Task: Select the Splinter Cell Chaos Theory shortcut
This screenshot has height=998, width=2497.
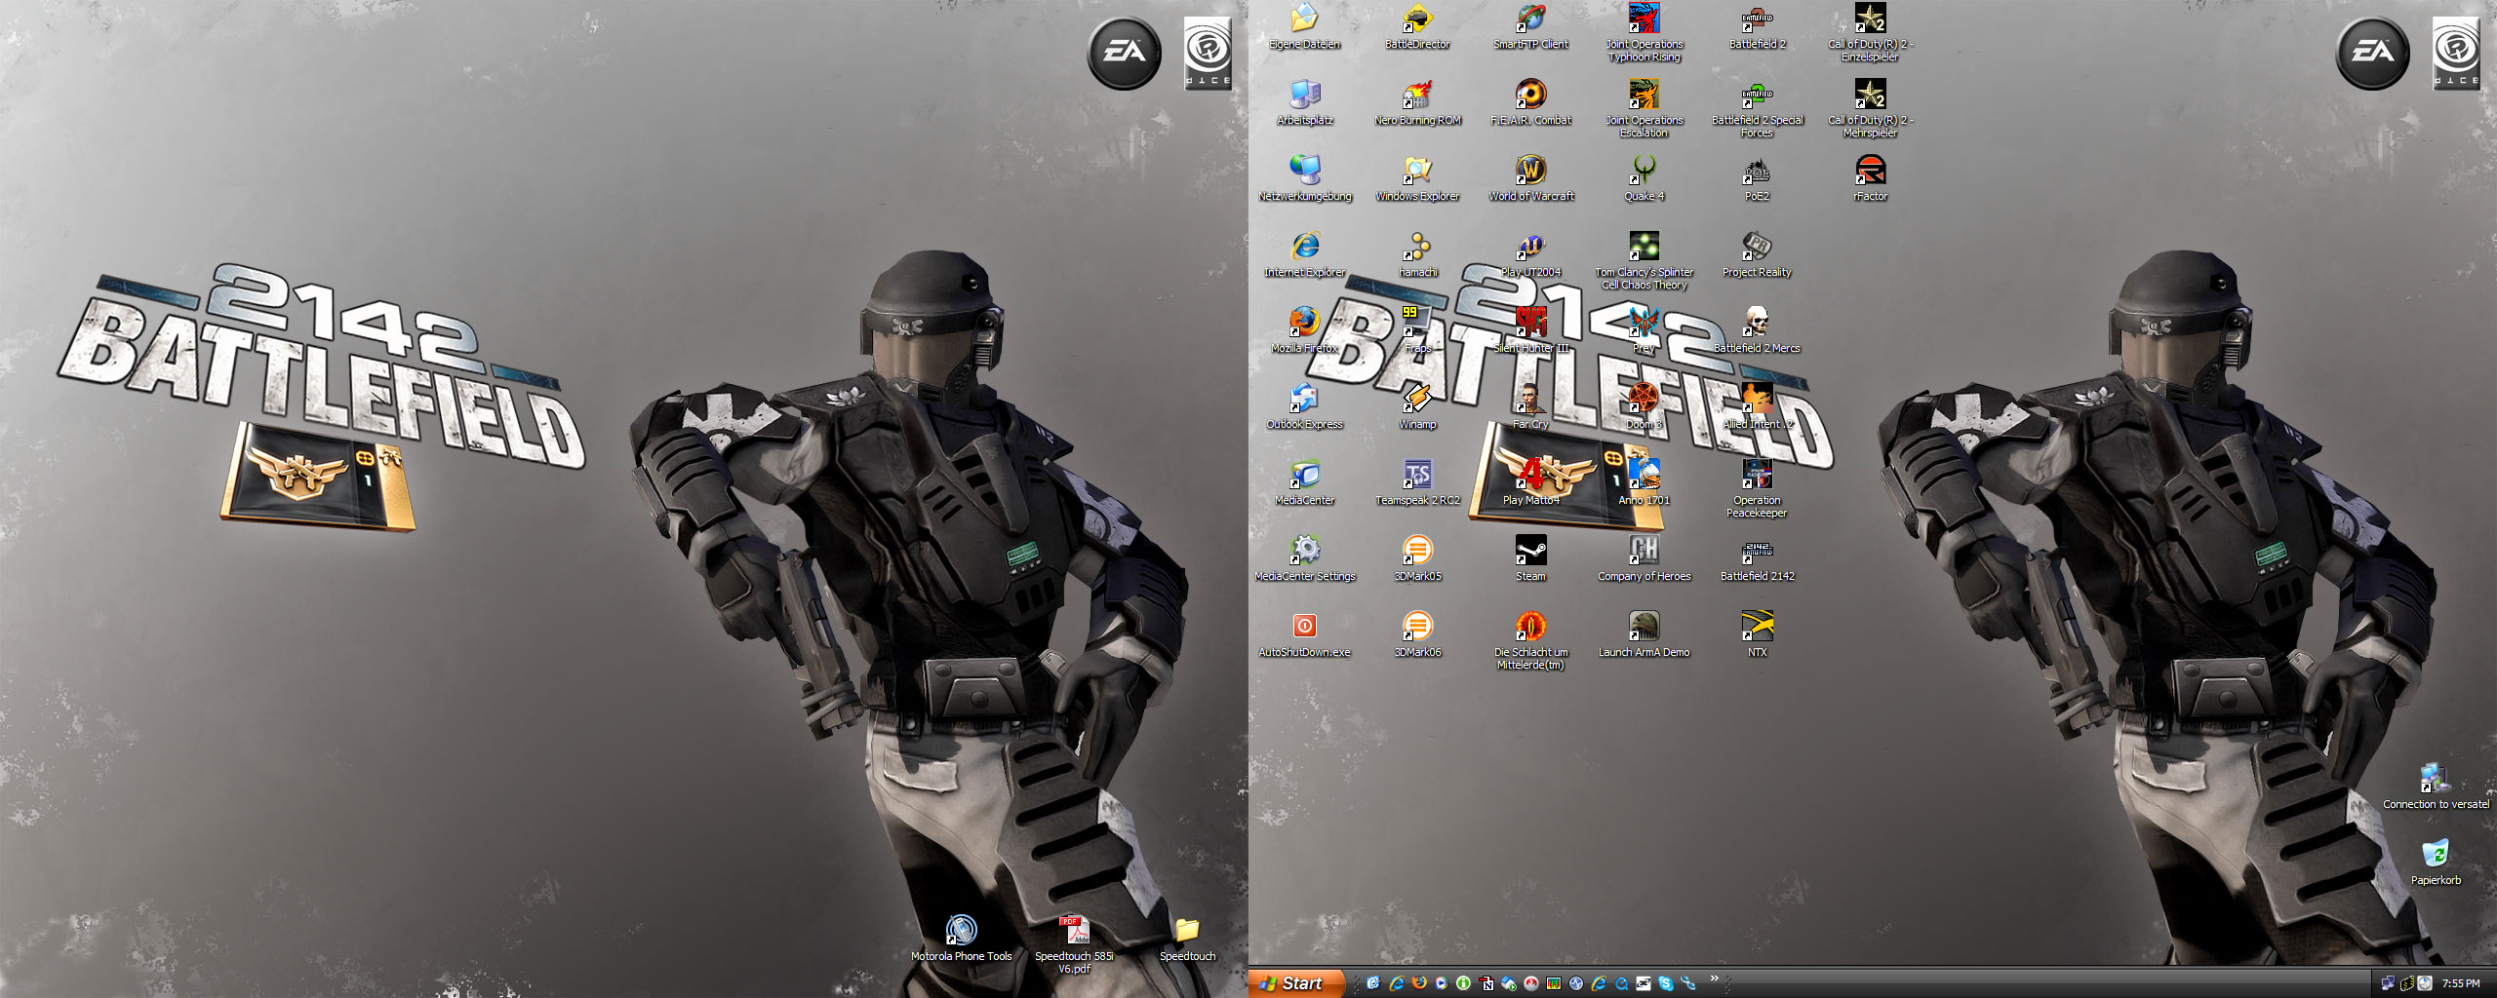Action: [1644, 260]
